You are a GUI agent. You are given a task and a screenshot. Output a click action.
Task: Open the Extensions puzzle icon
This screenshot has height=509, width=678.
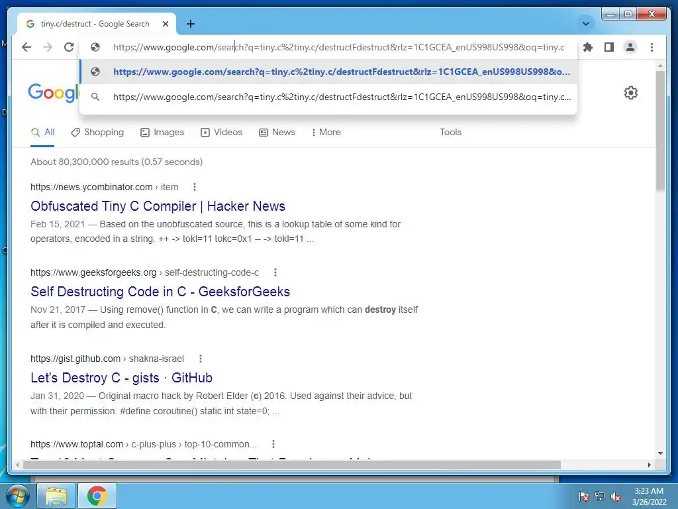[588, 47]
